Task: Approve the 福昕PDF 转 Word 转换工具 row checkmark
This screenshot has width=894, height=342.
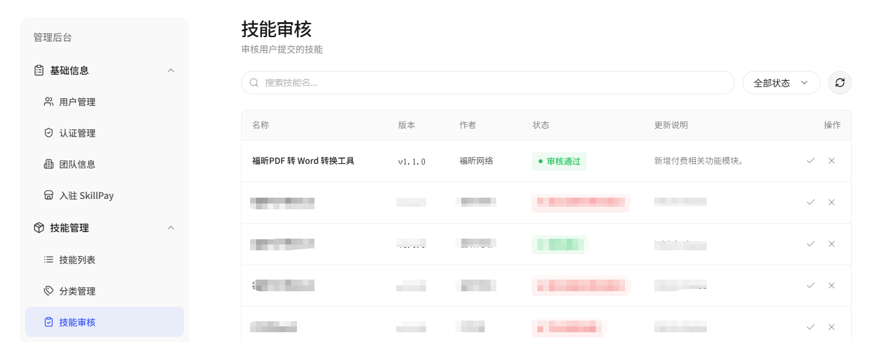Action: [811, 161]
